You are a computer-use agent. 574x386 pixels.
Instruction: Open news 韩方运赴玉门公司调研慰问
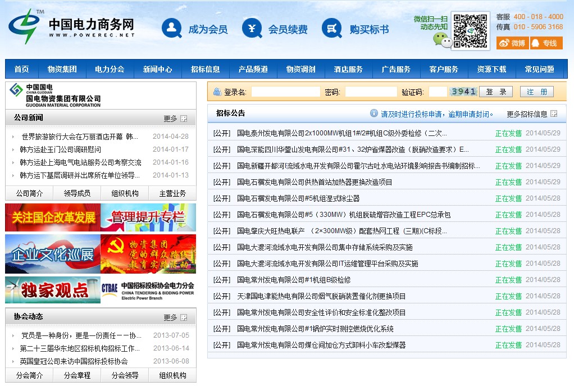(x=61, y=149)
